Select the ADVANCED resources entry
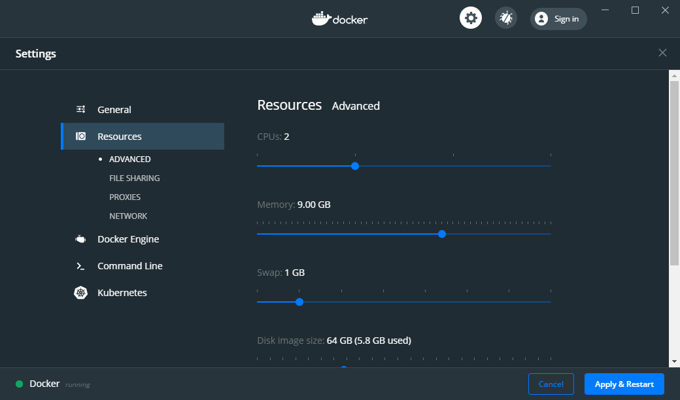Screen dimensions: 680x400 tap(129, 159)
